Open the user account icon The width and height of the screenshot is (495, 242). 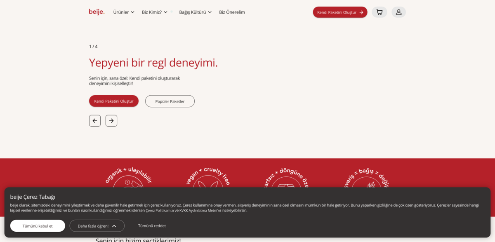tap(398, 12)
